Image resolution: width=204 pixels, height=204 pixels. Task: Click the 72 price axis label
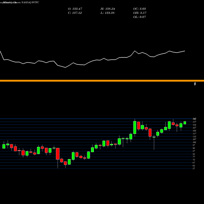click(194, 160)
